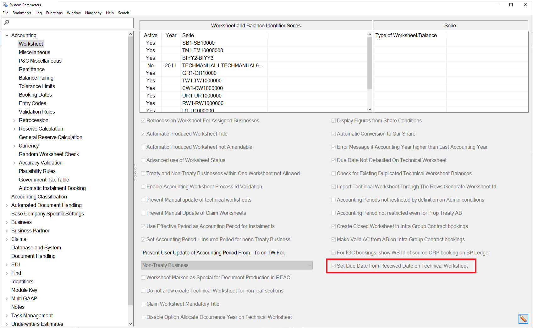Select Government Tax Table in the sidebar
533x328 pixels.
(44, 180)
